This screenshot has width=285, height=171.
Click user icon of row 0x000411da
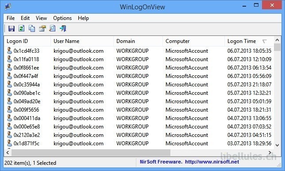[9, 118]
